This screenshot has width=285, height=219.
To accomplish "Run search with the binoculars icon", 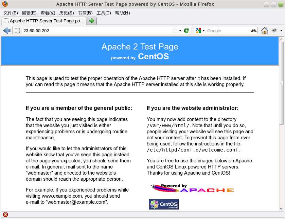I will tap(253, 31).
